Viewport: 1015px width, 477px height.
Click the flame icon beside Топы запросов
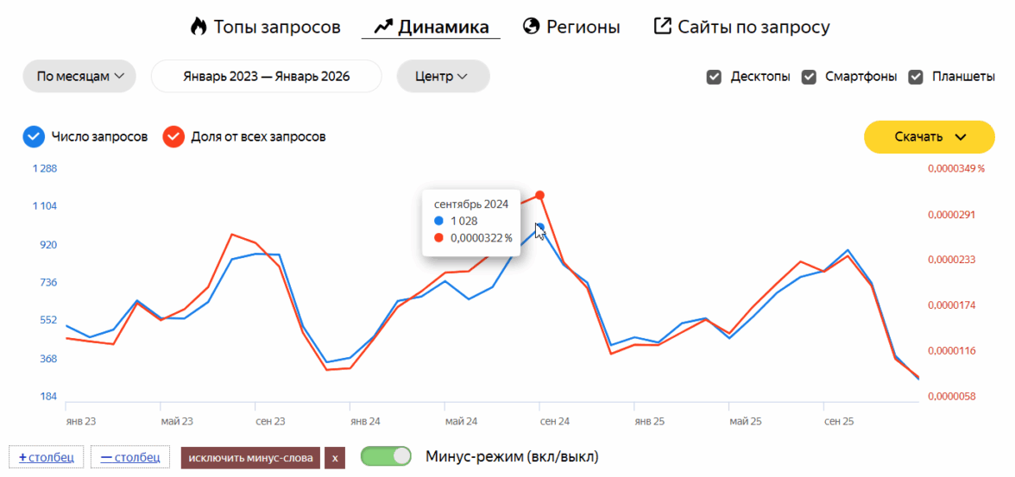(199, 27)
